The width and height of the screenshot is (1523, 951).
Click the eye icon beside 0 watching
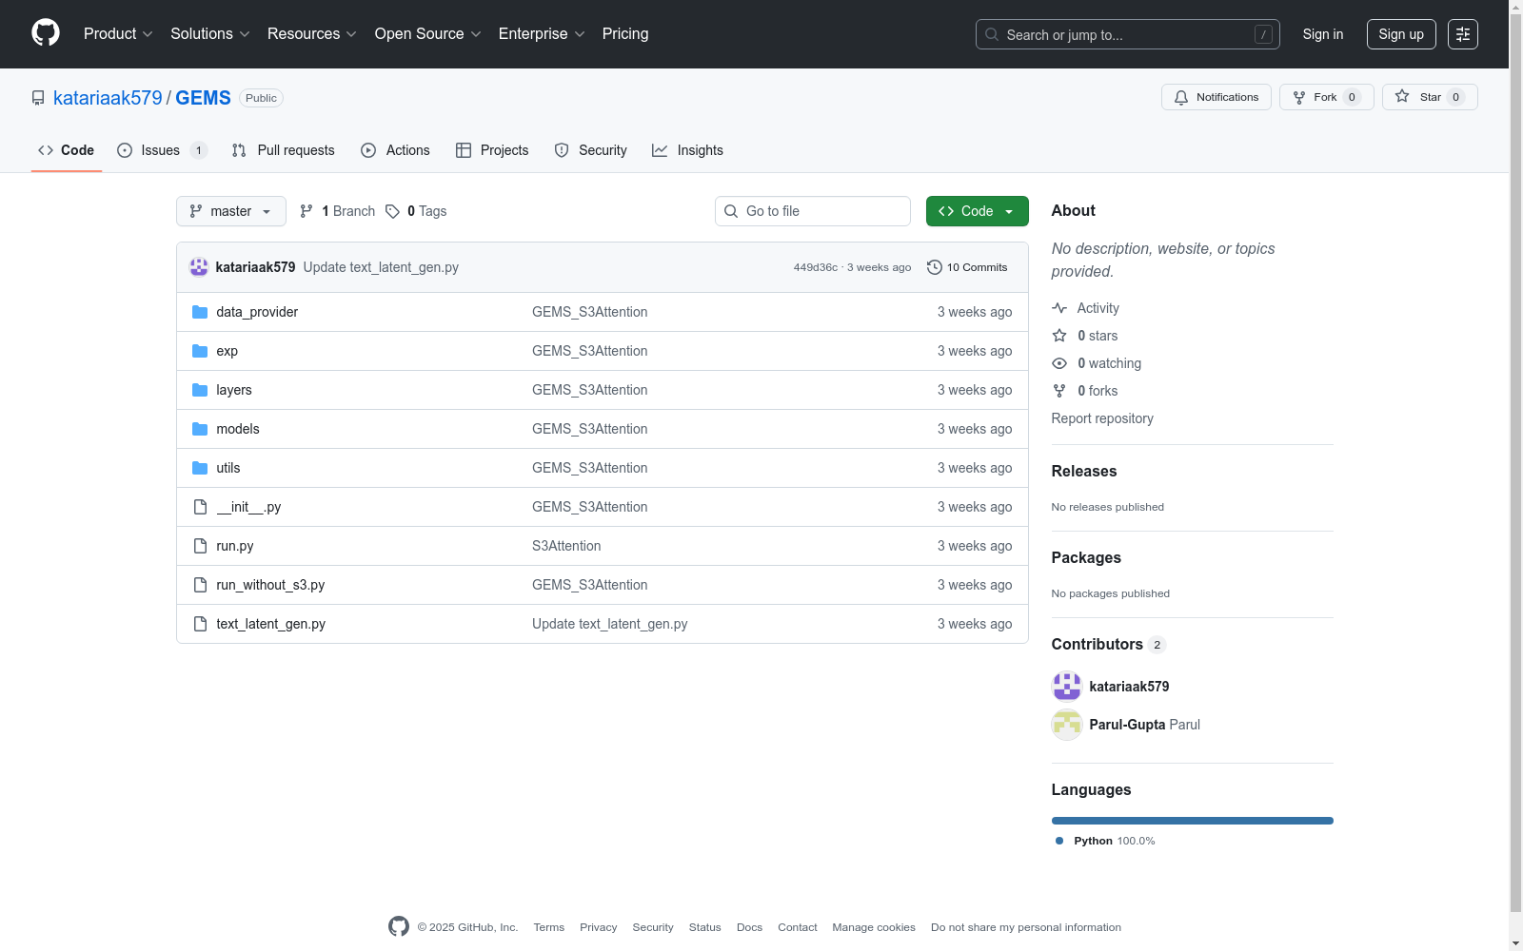click(x=1059, y=363)
